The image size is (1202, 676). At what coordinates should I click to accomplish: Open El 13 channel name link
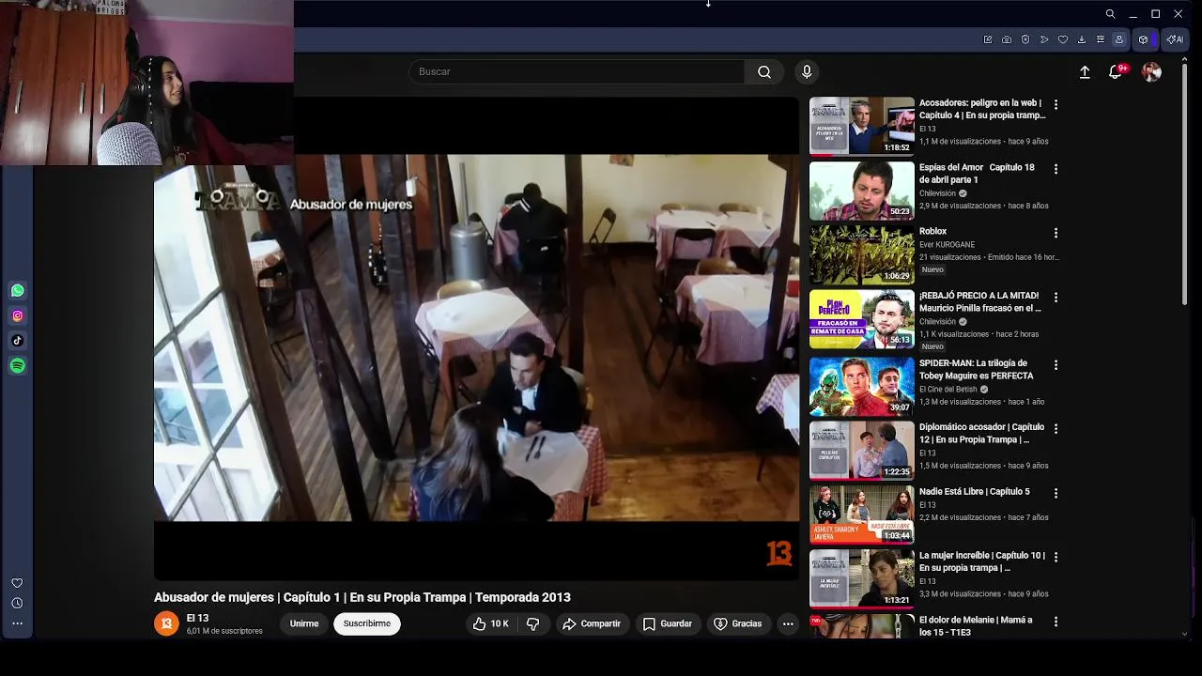click(x=197, y=618)
